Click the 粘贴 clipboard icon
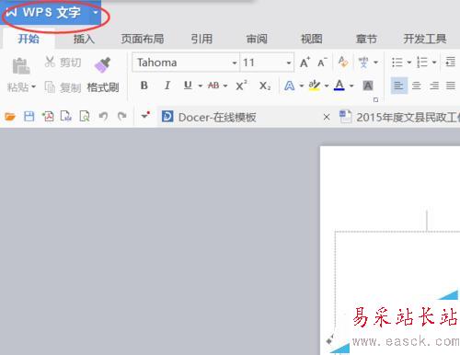 [x=21, y=66]
